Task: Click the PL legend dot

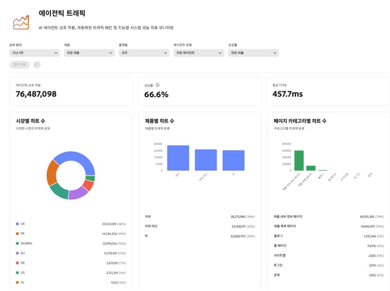Action: click(x=17, y=282)
